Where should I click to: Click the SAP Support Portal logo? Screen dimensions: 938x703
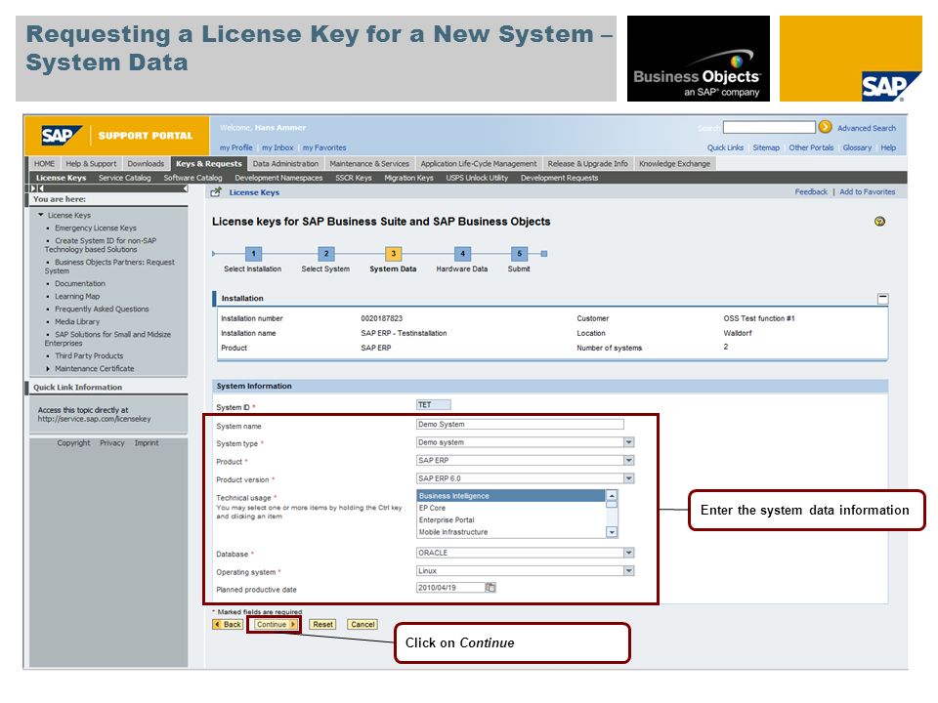pos(117,136)
